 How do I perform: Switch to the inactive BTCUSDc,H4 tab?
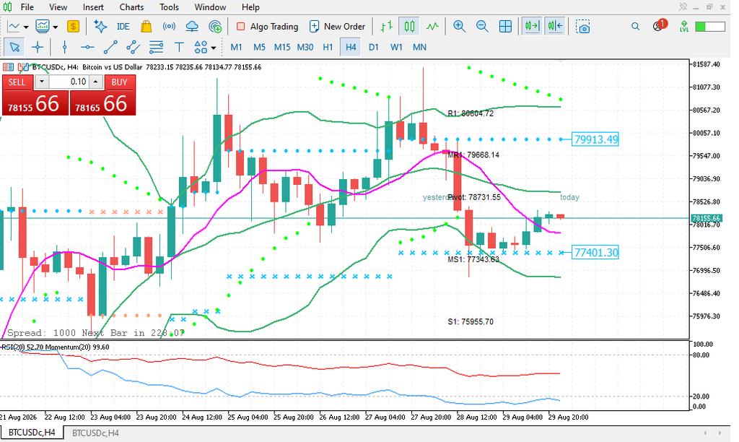[x=95, y=433]
